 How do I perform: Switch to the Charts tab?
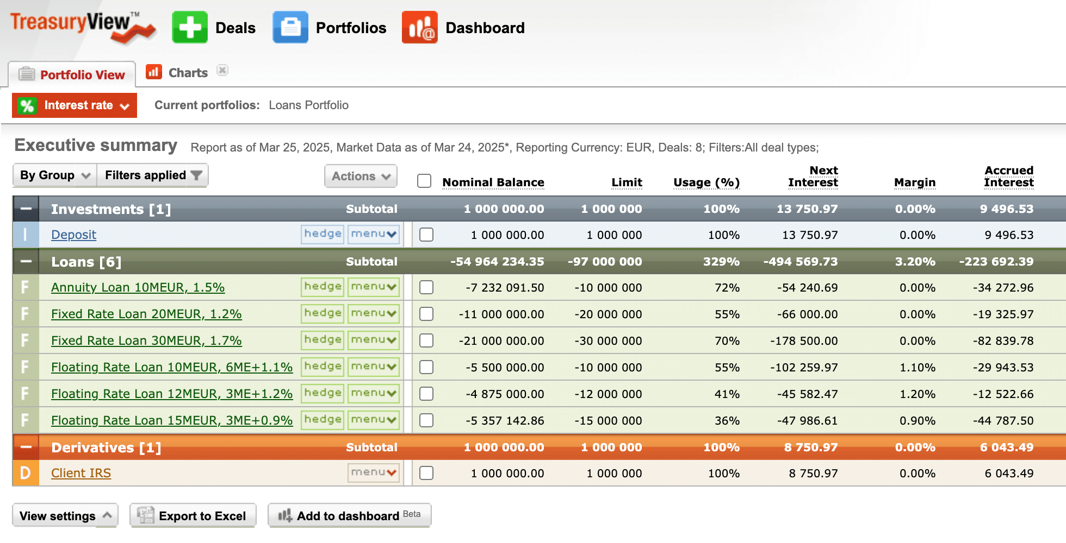(x=188, y=72)
